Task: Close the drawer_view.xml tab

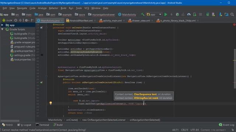Action: coord(152,21)
